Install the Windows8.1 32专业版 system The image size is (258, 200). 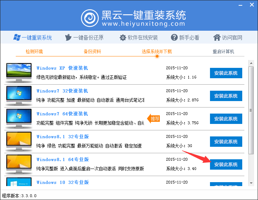tap(226, 142)
